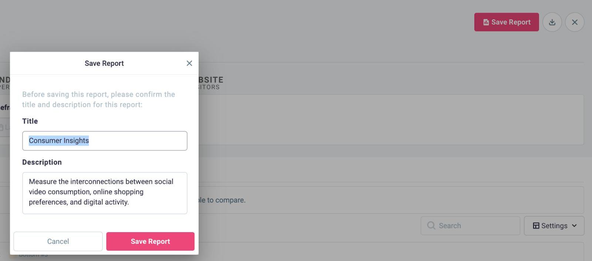Screen dimensions: 592x261
Task: Click the chart icon on header Save Report
Action: [x=486, y=22]
